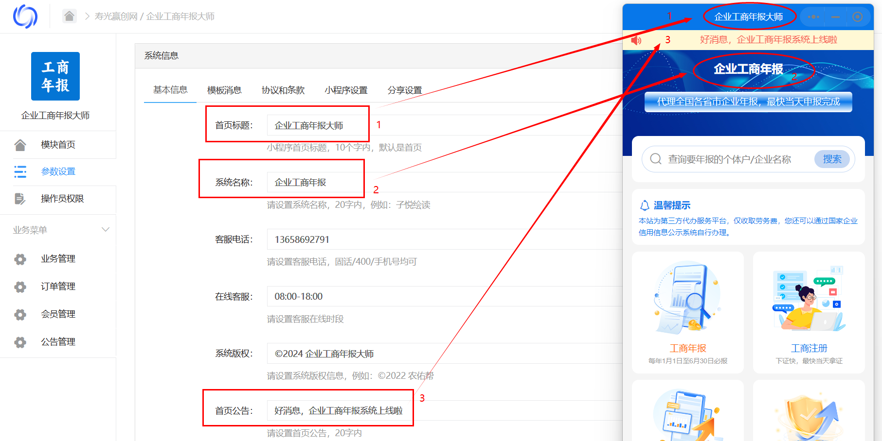This screenshot has width=882, height=441.
Task: Click hint text 请设置客服在线时段
Action: point(306,319)
